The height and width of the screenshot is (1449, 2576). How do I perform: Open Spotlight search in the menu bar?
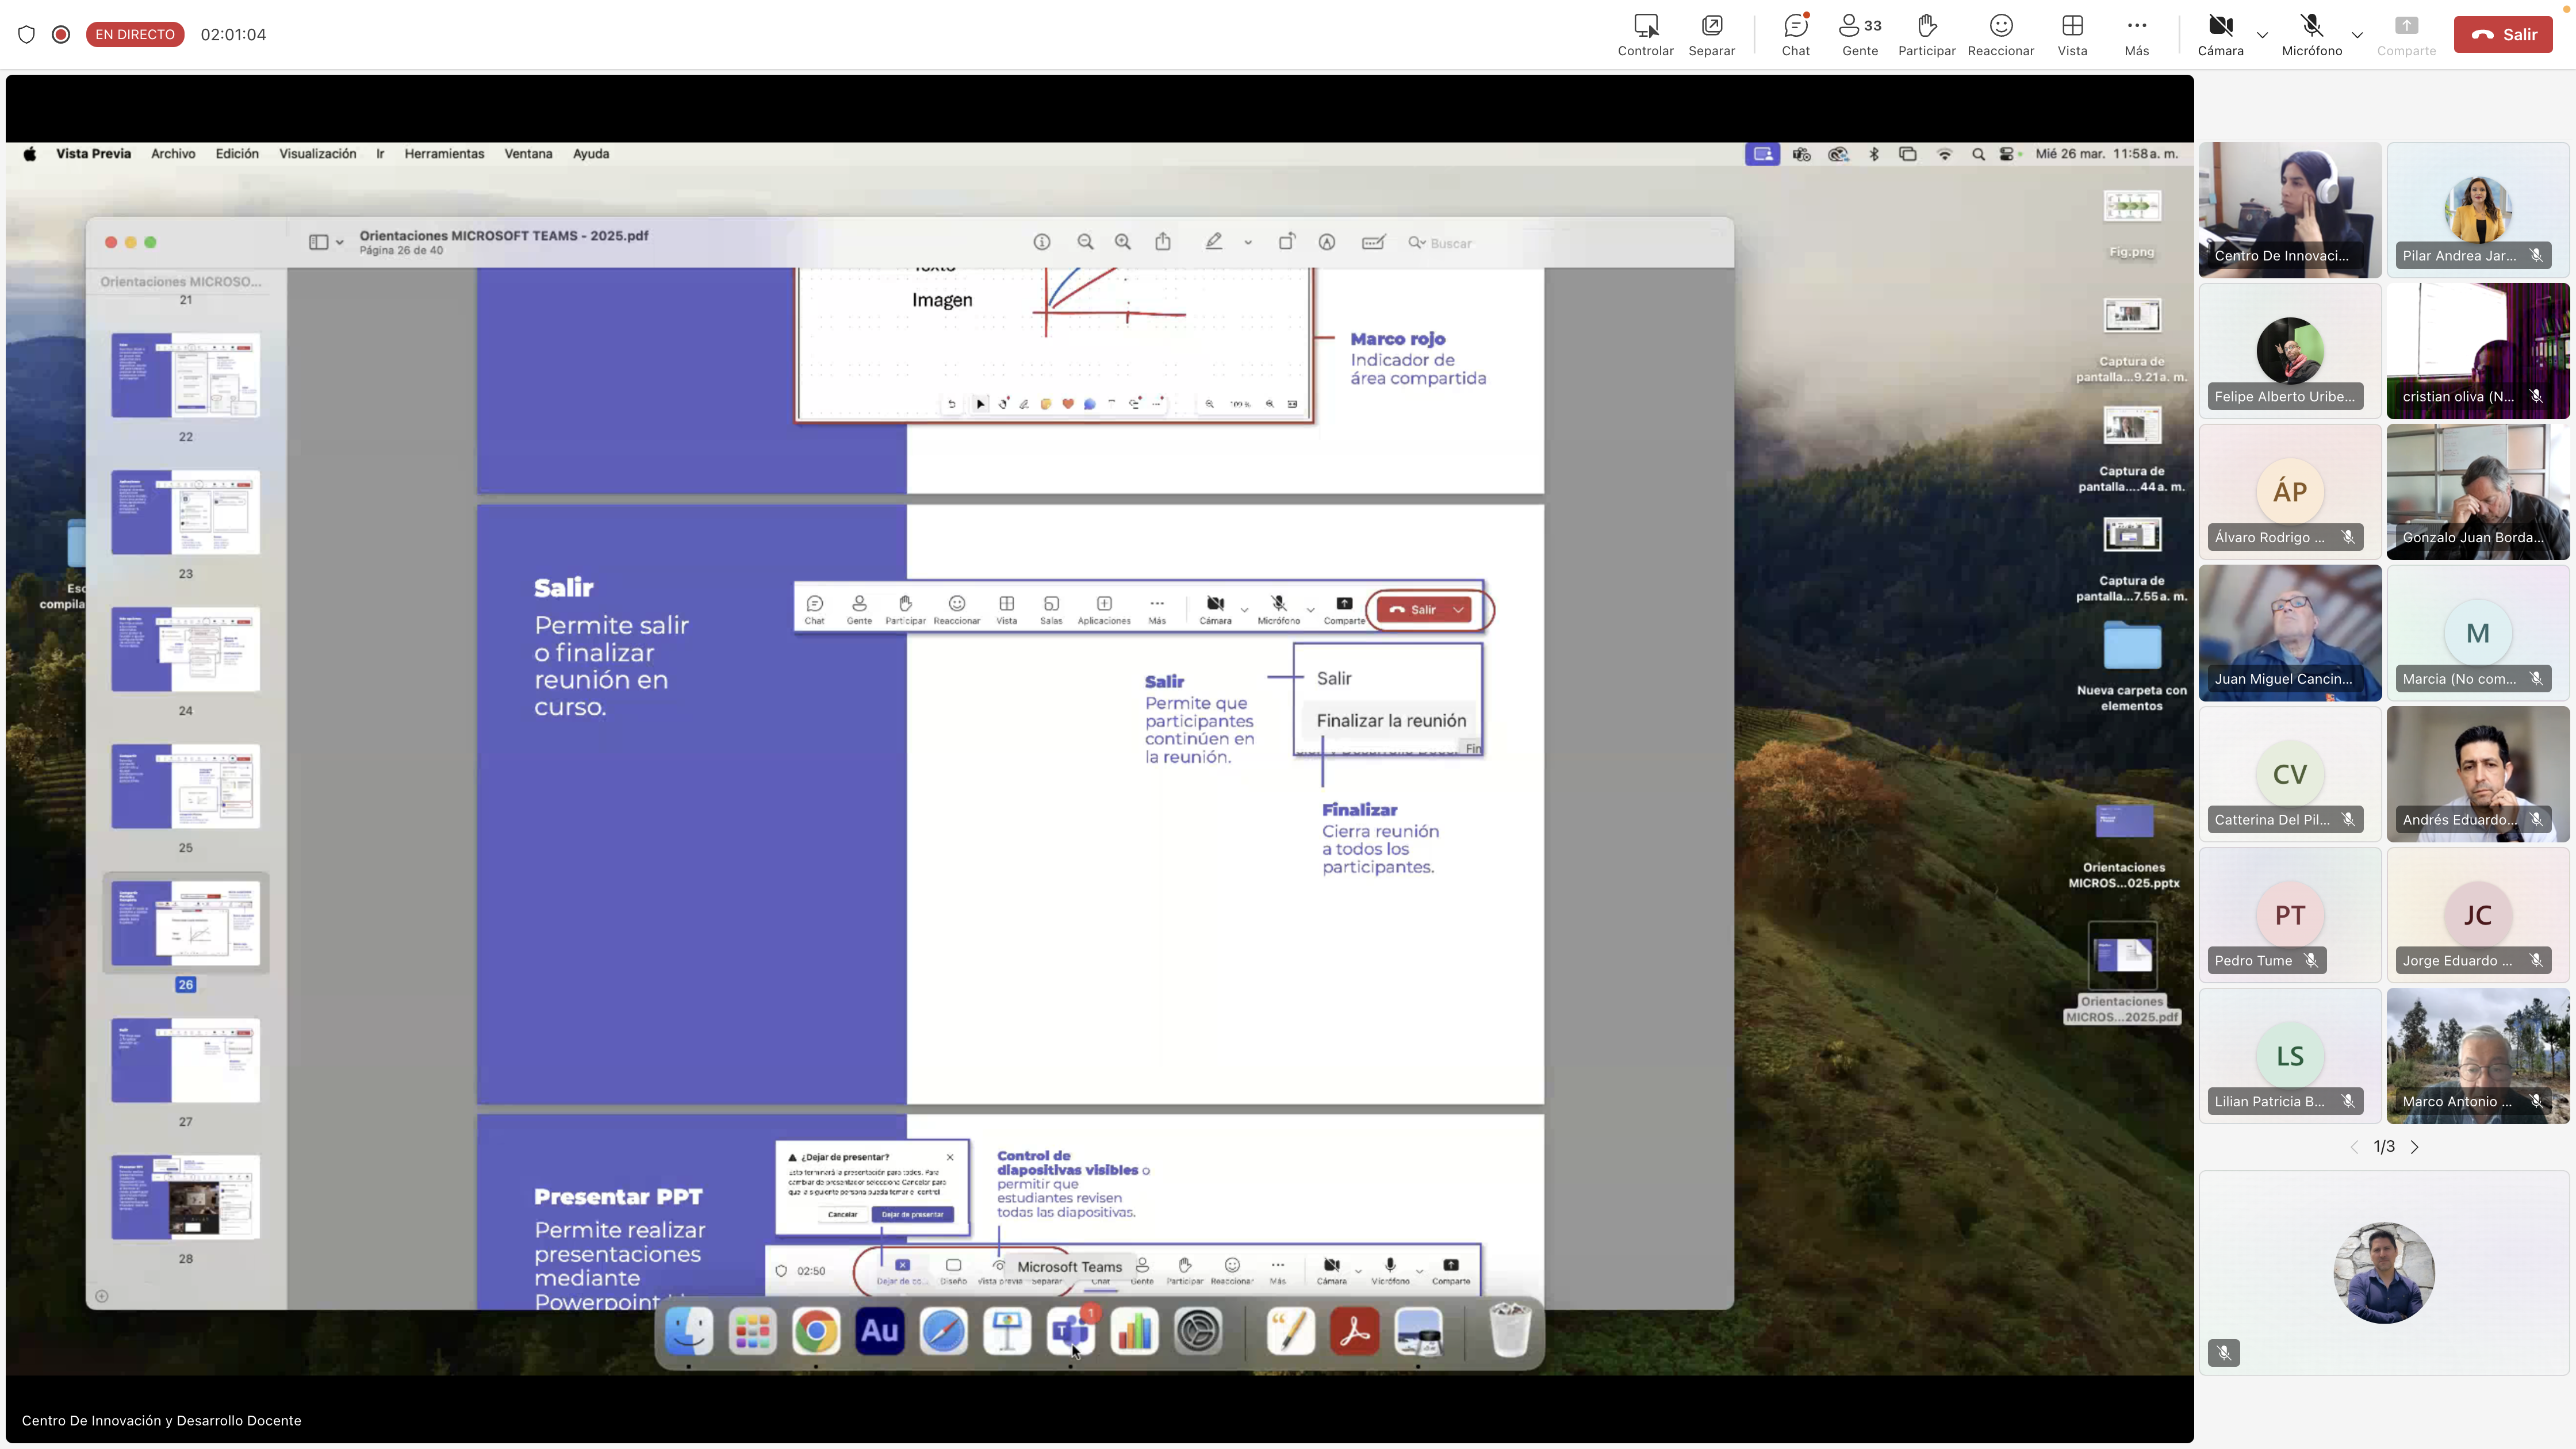coord(1978,154)
